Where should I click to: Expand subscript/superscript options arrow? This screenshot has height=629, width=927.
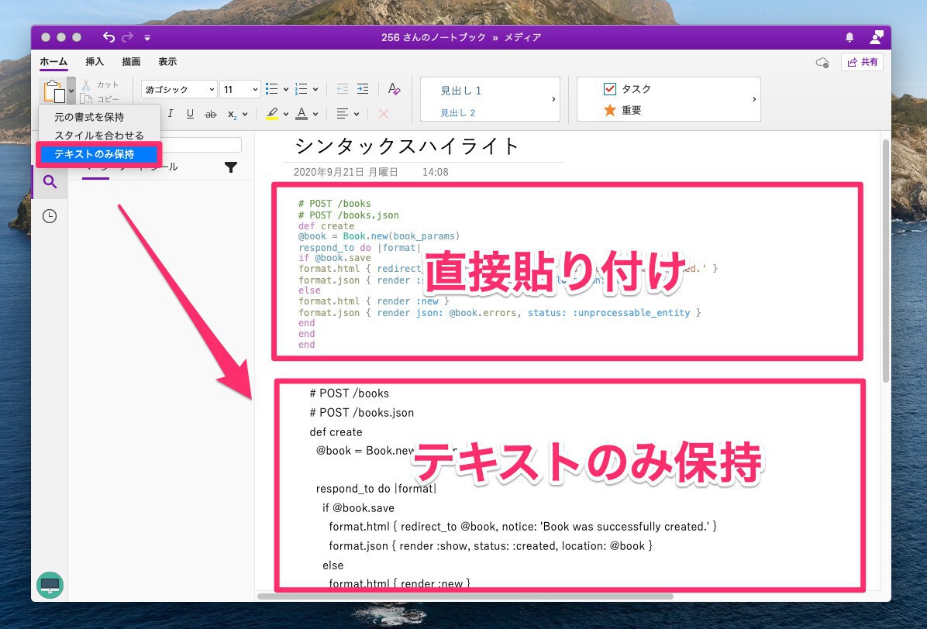click(245, 114)
